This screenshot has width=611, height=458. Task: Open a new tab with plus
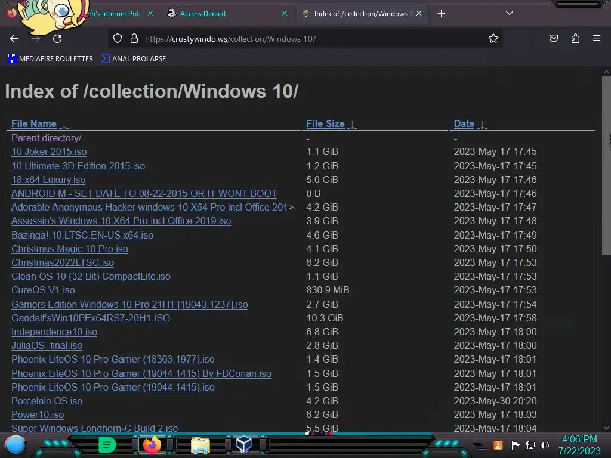[x=441, y=14]
